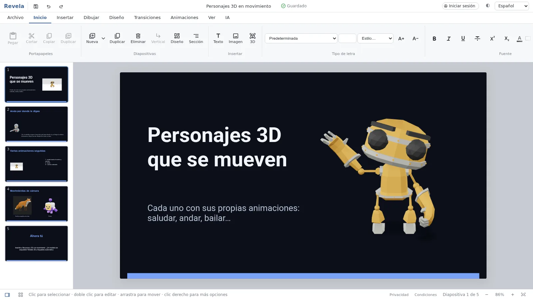Click the font color swatch

coord(528,38)
